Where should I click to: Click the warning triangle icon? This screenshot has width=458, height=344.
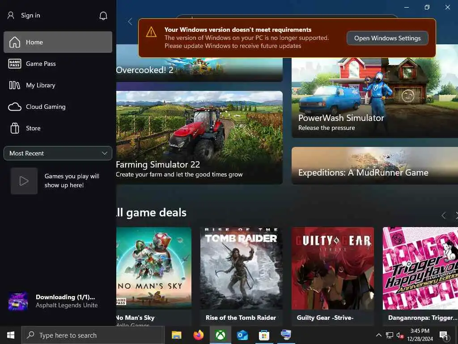[151, 32]
